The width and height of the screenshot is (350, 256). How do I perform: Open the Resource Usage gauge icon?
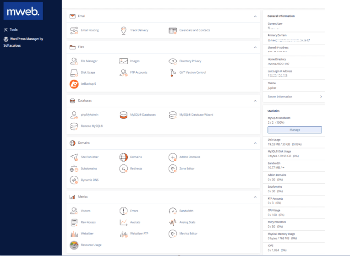(x=74, y=245)
